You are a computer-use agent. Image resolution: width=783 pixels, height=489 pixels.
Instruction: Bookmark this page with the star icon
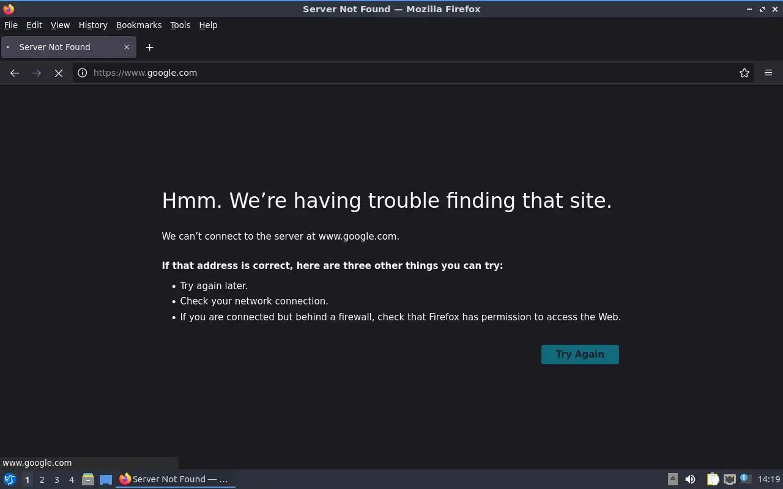tap(744, 73)
